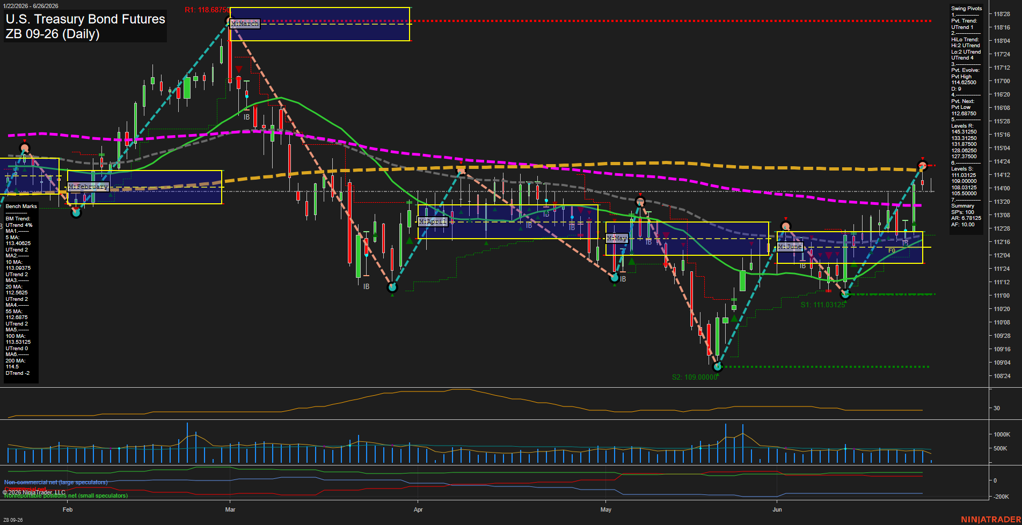Viewport: 1022px width, 525px height.
Task: Select the swing low pivot circle in early May
Action: 615,278
